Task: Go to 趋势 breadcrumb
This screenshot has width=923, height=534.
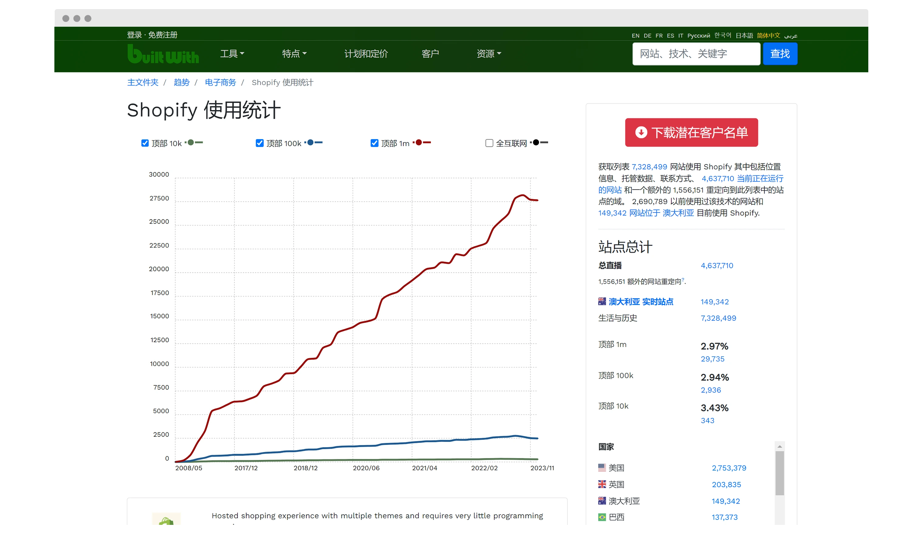Action: point(181,82)
